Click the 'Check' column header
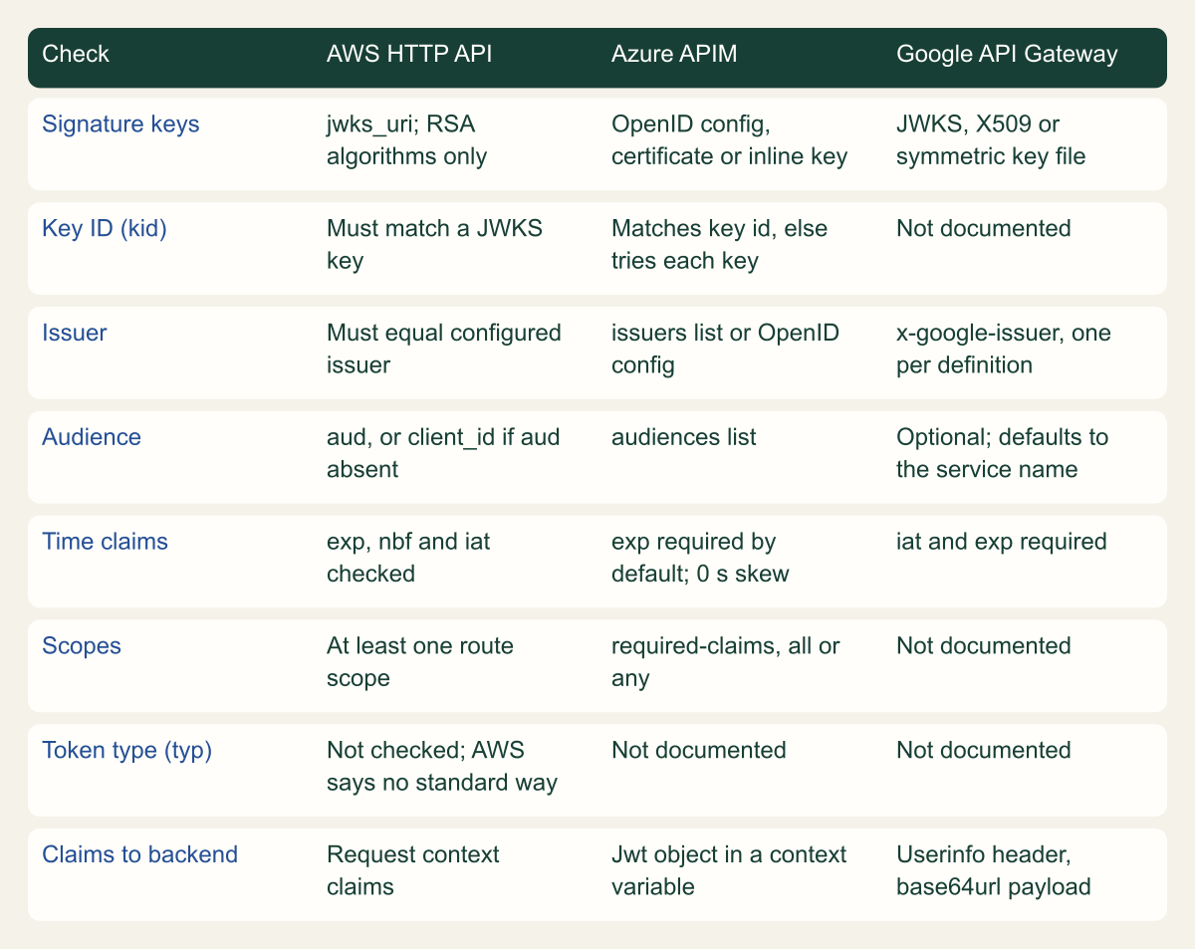The width and height of the screenshot is (1195, 949). [76, 54]
